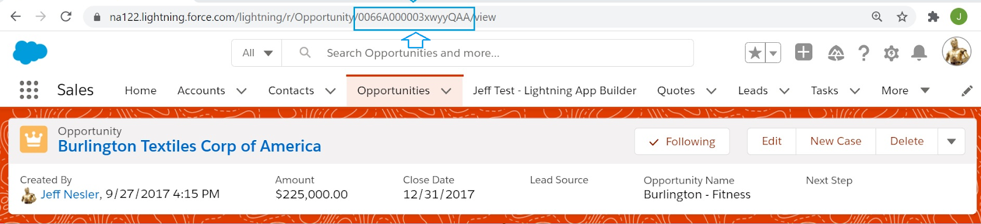This screenshot has width=981, height=224.
Task: Edit navigation items with pencil icon
Action: (x=967, y=91)
